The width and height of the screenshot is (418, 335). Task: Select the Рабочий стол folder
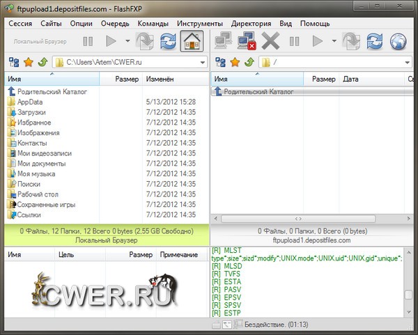(x=37, y=194)
